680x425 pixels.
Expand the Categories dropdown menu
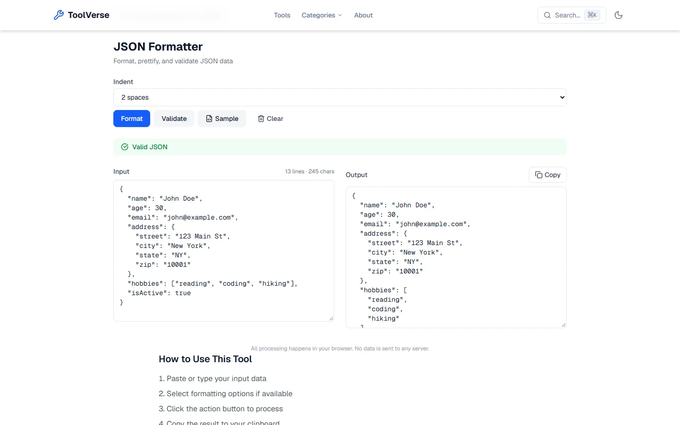322,15
